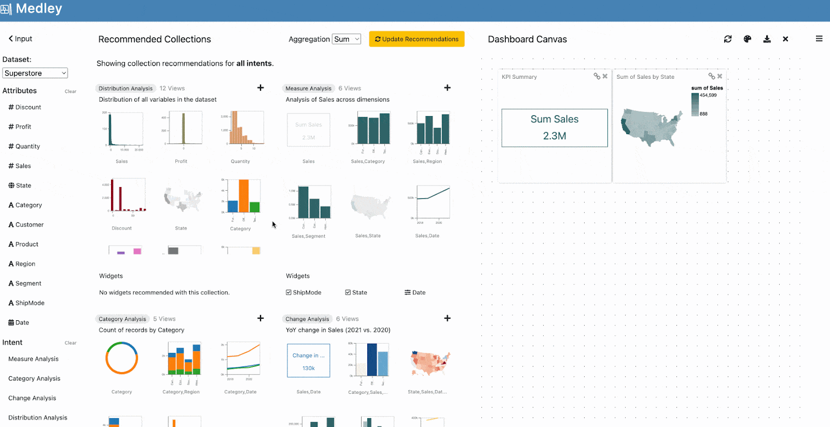The image size is (830, 427).
Task: Select the Discount attribute
Action: click(x=25, y=107)
